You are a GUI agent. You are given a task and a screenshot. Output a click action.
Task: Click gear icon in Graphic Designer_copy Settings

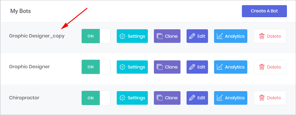[x=122, y=36]
